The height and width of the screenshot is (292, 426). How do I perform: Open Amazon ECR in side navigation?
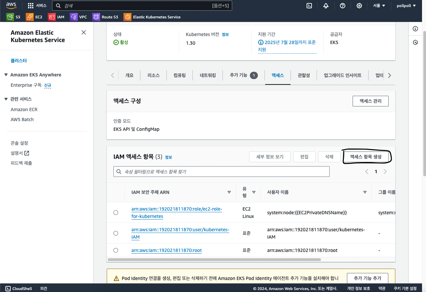click(24, 109)
